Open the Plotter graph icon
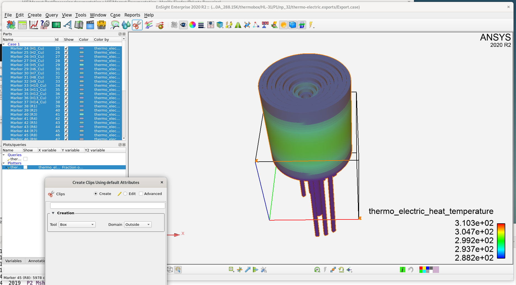This screenshot has width=516, height=285. pos(34,25)
